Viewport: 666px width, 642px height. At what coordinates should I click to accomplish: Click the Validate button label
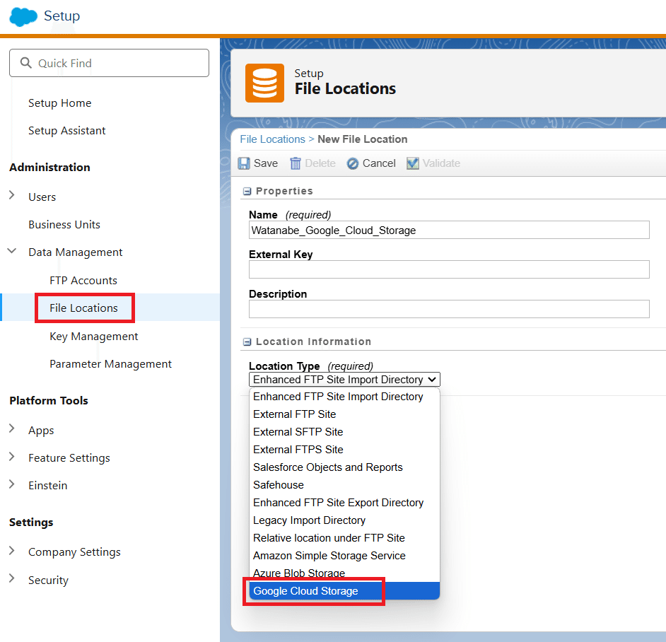(441, 163)
